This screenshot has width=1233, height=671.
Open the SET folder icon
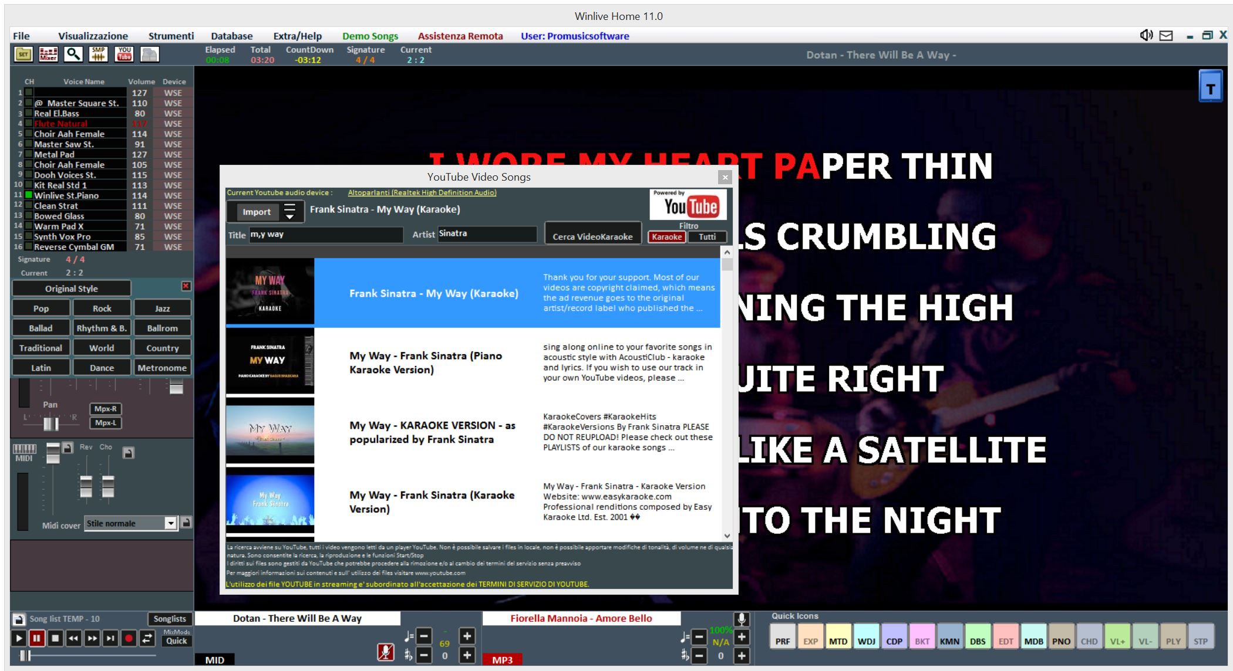pos(23,55)
